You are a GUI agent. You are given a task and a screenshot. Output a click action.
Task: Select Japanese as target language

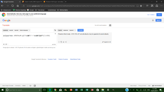click(66, 30)
